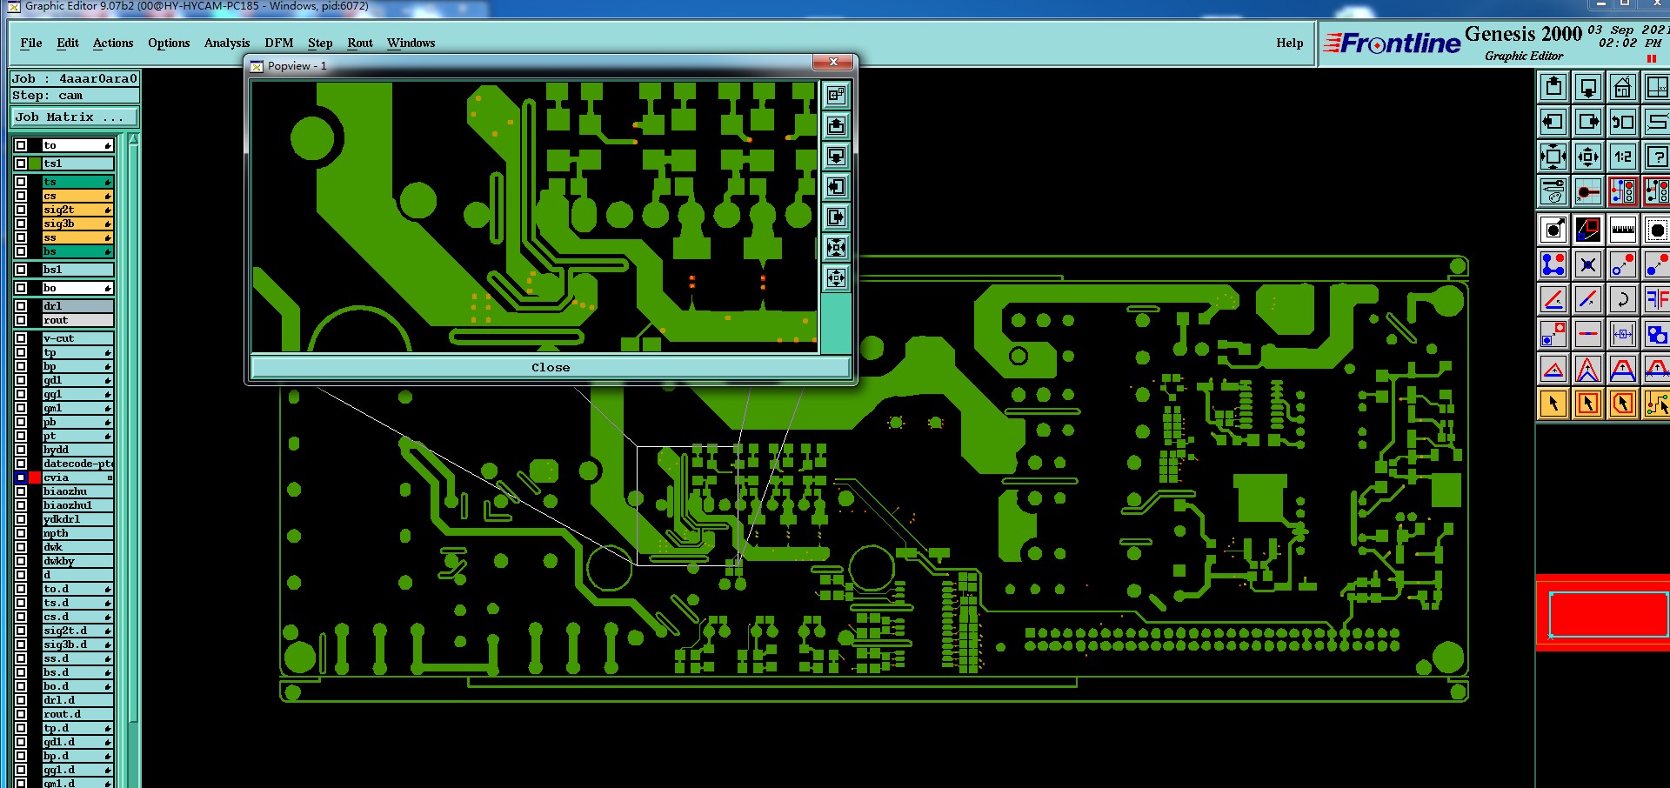The height and width of the screenshot is (788, 1670).
Task: Click the Home view house icon
Action: click(1622, 87)
